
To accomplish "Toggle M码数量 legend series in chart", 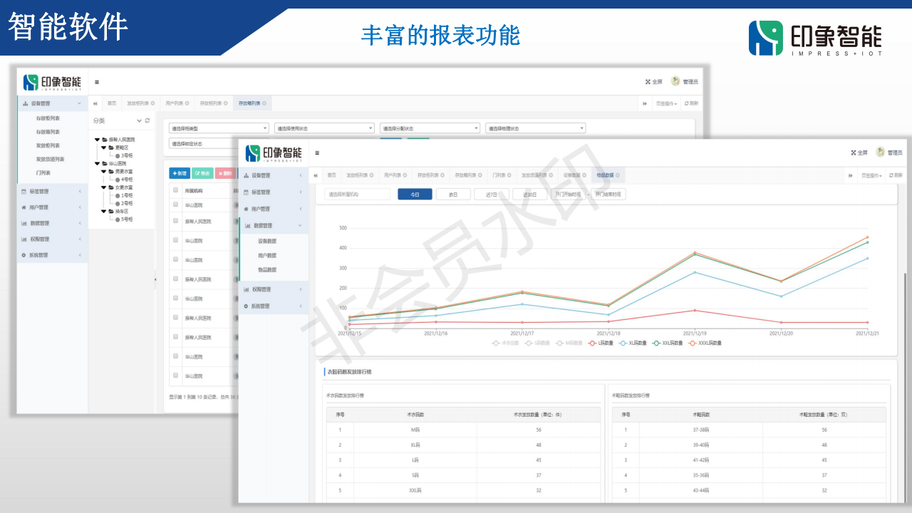I will 570,343.
